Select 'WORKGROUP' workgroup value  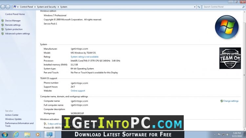[x=77, y=113]
